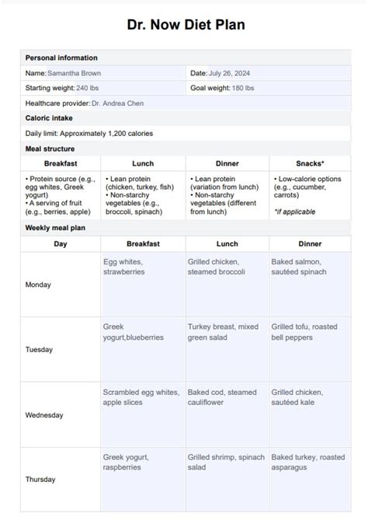Click Wednesday lunch cell with Baked cod

click(x=227, y=414)
